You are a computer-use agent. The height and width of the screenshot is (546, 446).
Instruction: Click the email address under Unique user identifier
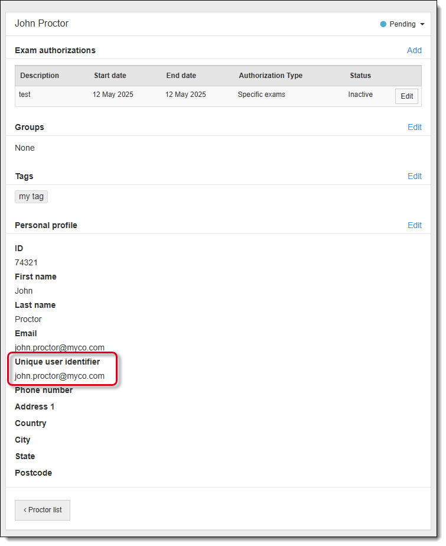[60, 376]
